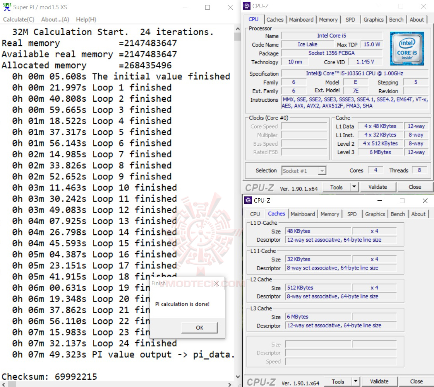The height and width of the screenshot is (387, 434).
Task: Click the Code Name field Ice Lake
Action: 307,44
